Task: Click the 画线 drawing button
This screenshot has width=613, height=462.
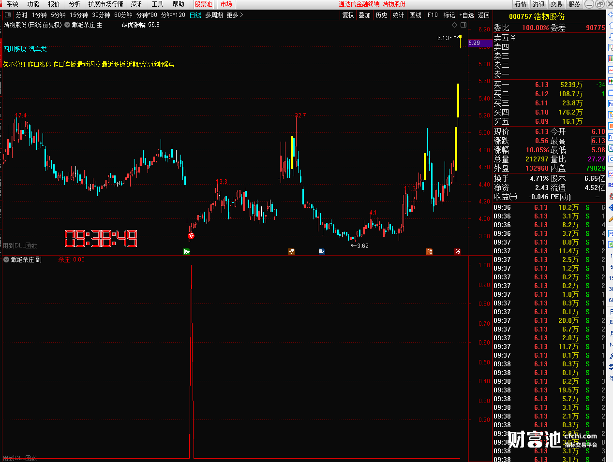Action: pos(416,15)
